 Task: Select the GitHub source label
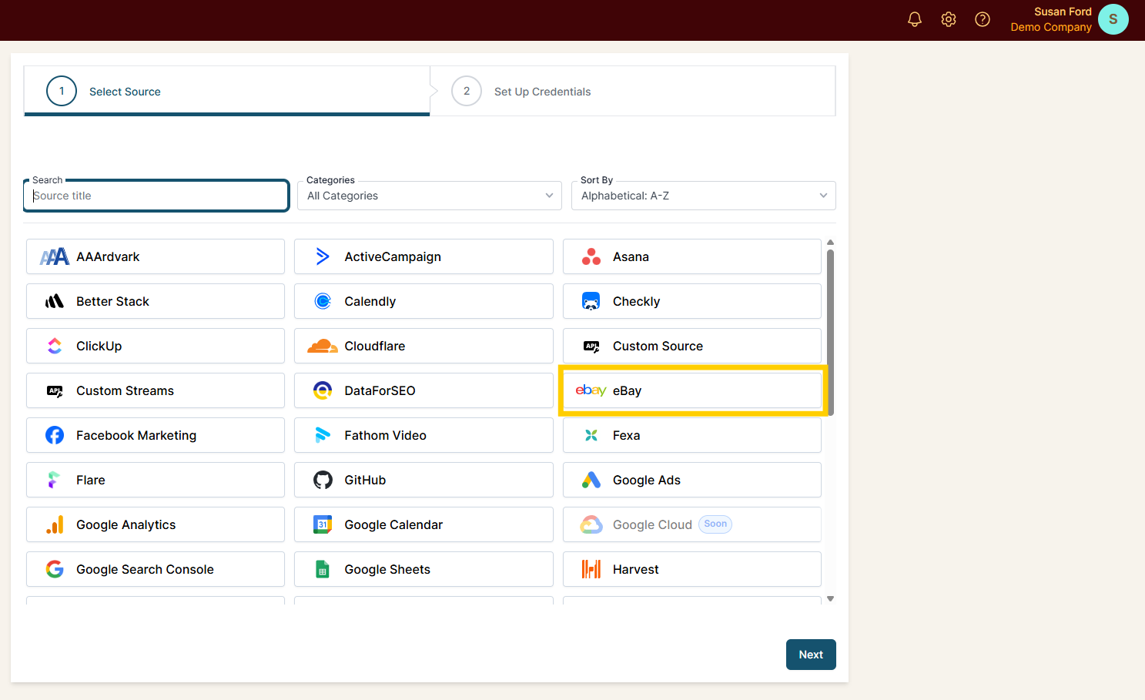pyautogui.click(x=365, y=480)
